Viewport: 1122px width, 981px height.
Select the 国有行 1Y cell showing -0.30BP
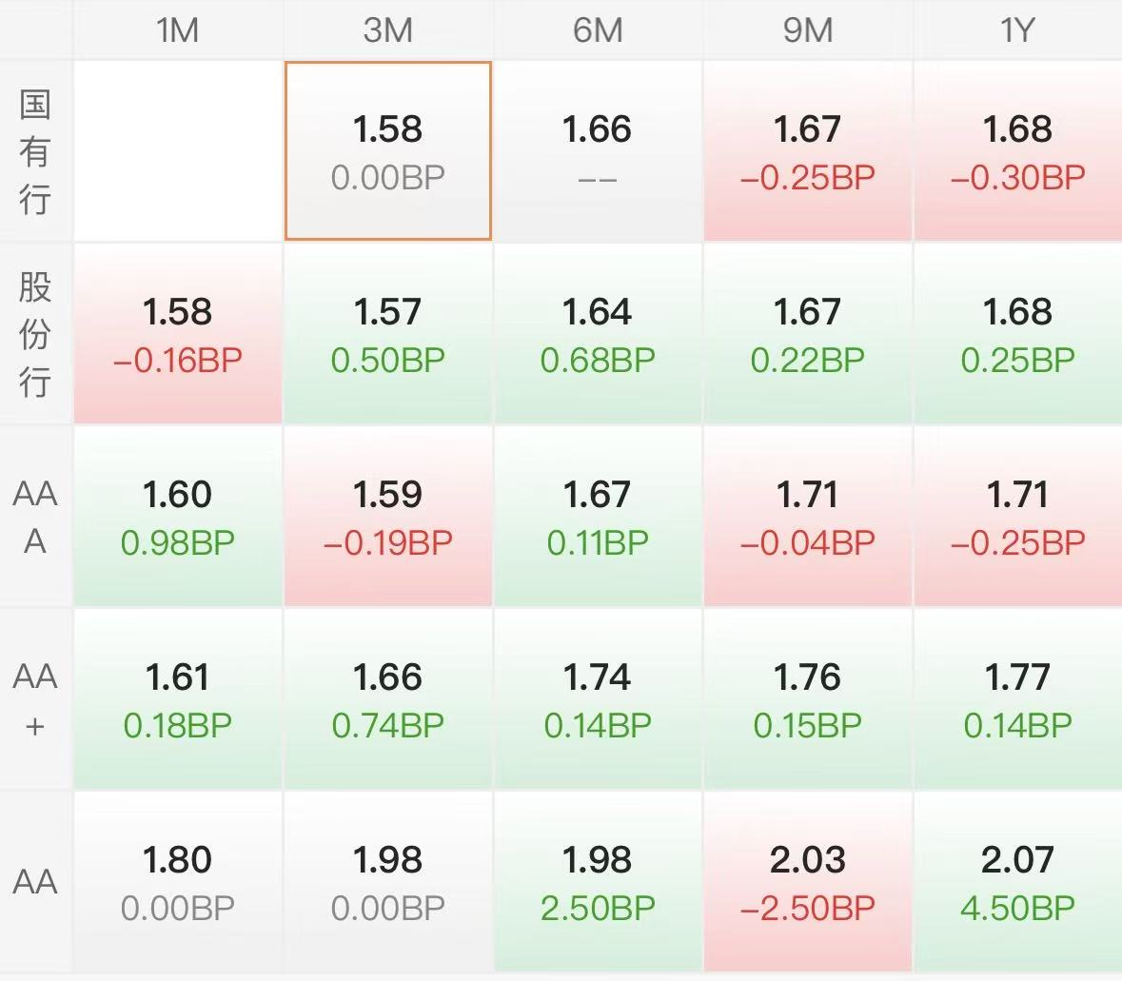point(1018,150)
